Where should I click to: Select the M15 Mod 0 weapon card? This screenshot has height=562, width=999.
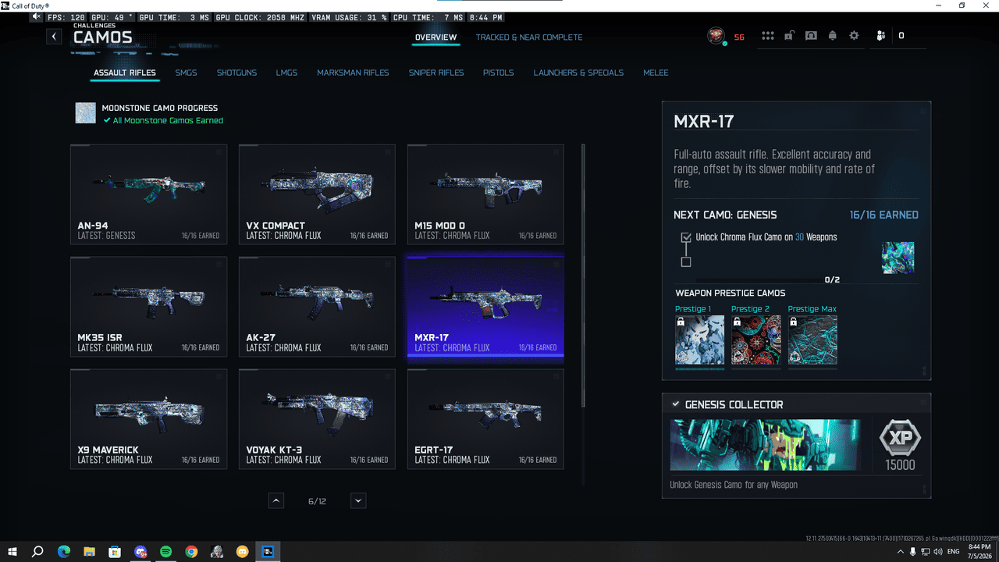(x=485, y=194)
